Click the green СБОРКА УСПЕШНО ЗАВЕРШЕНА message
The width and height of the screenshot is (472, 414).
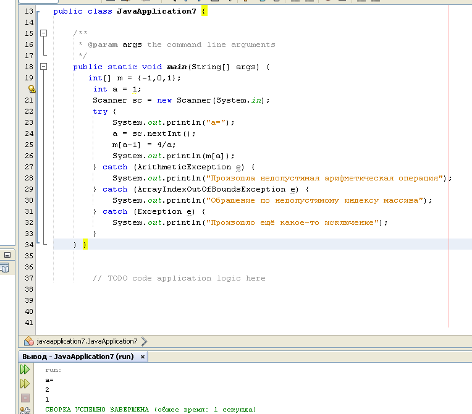pyautogui.click(x=150, y=409)
